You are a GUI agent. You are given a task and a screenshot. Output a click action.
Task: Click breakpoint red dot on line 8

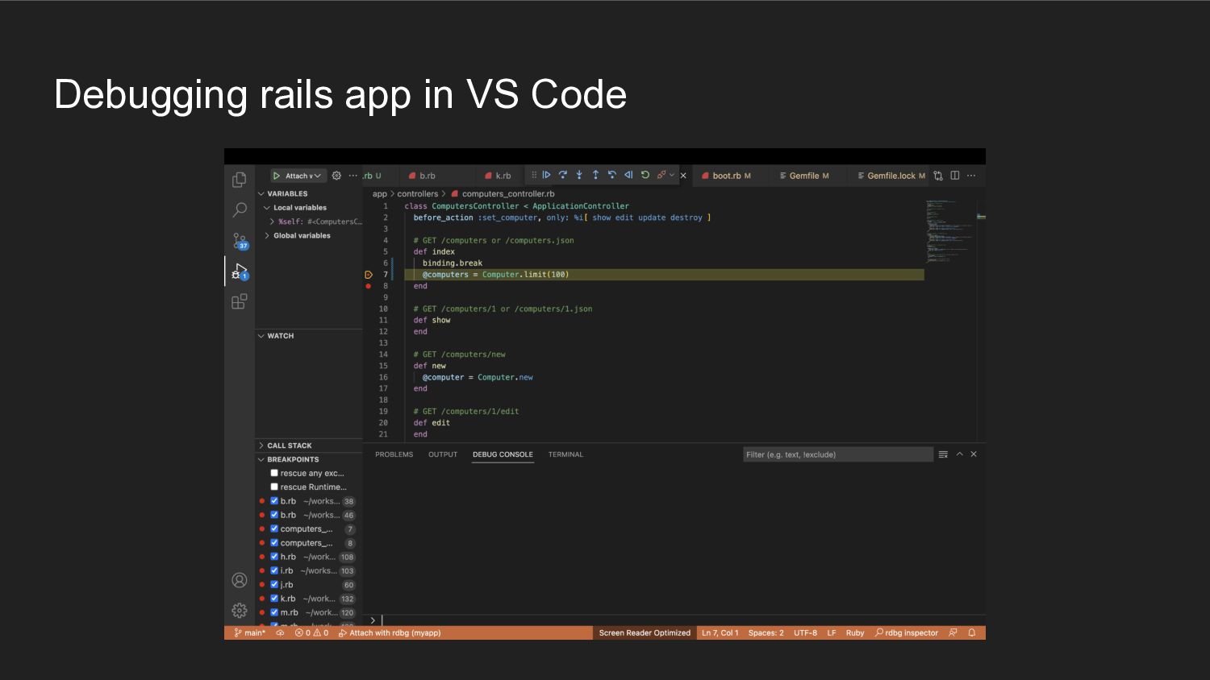click(369, 286)
